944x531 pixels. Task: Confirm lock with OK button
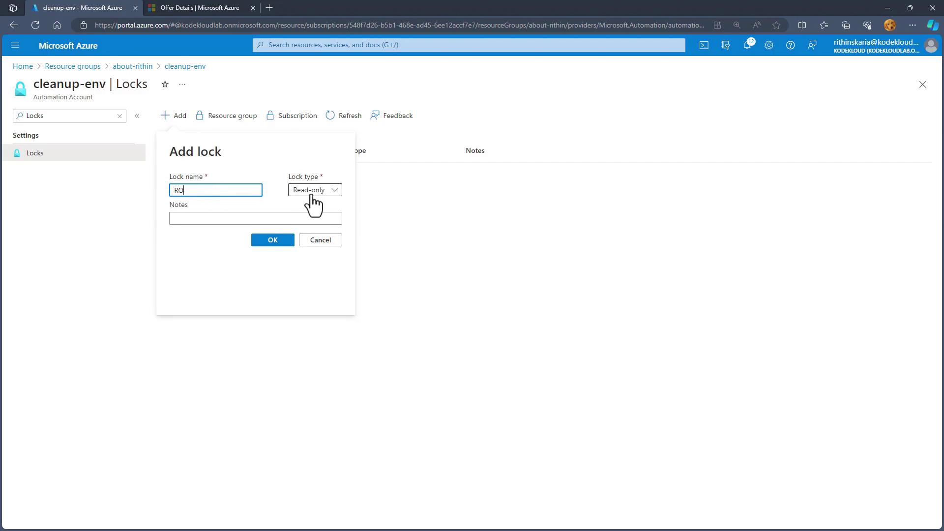click(272, 240)
